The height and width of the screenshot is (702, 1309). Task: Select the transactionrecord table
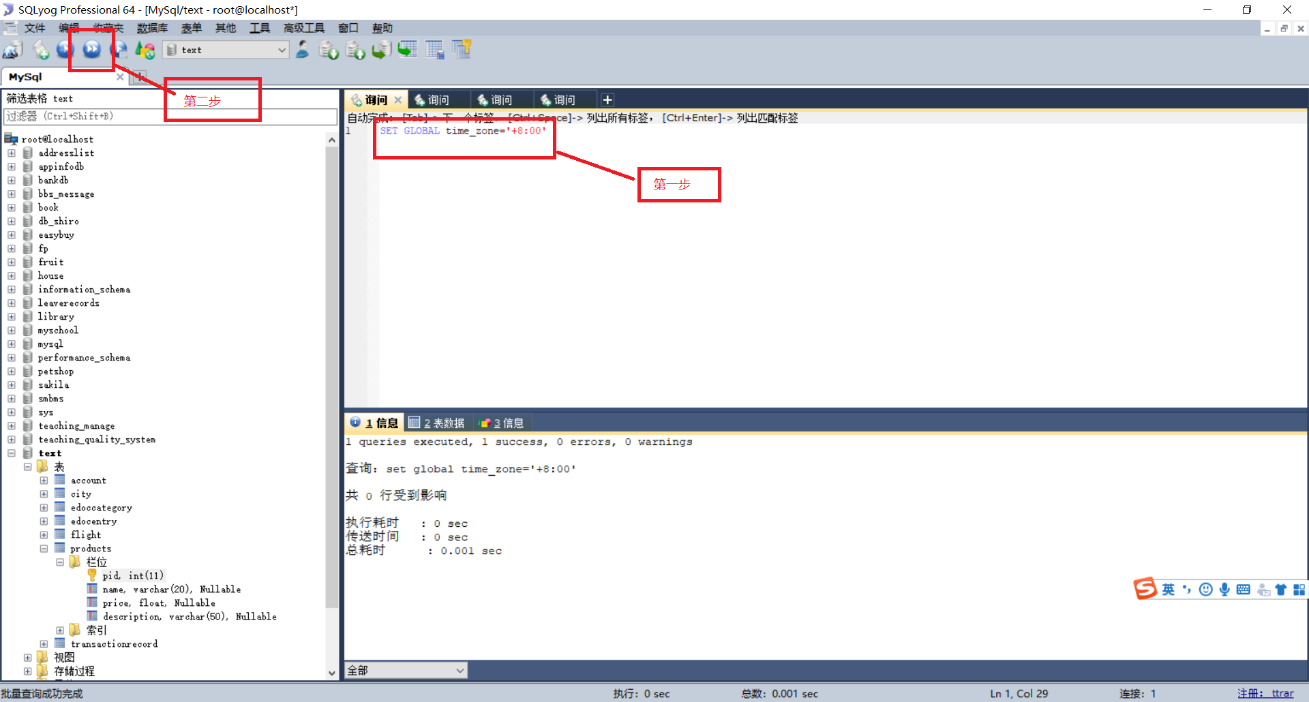click(114, 644)
